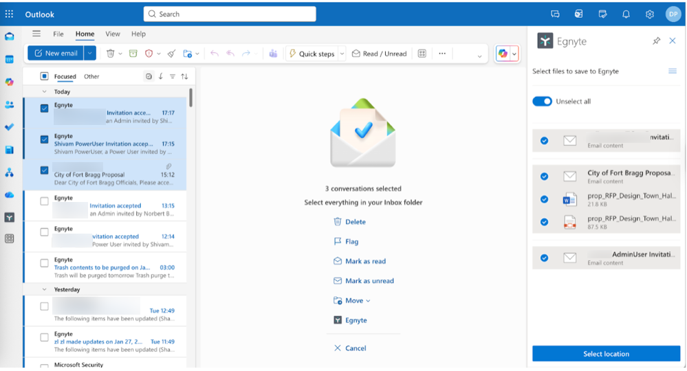Expand the New email dropdown arrow
The width and height of the screenshot is (687, 371).
(x=90, y=54)
